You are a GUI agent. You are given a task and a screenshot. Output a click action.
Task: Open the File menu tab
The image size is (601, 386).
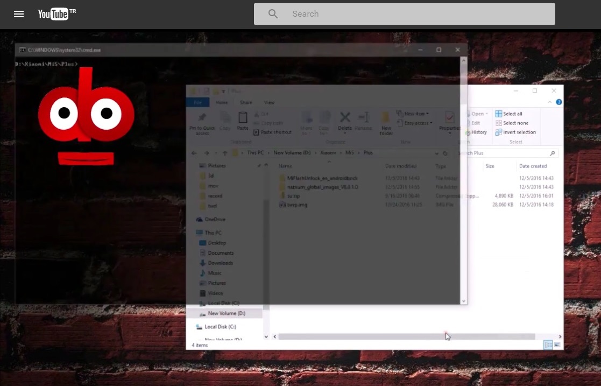click(x=197, y=102)
